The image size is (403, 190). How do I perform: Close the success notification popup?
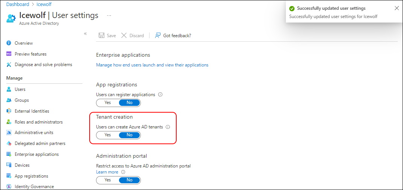(397, 8)
